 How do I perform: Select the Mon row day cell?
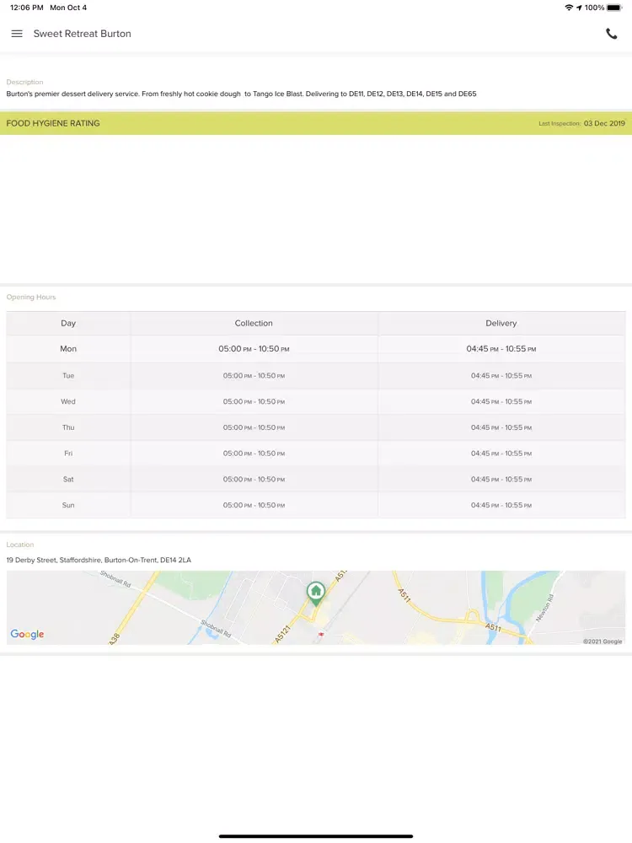pos(68,349)
